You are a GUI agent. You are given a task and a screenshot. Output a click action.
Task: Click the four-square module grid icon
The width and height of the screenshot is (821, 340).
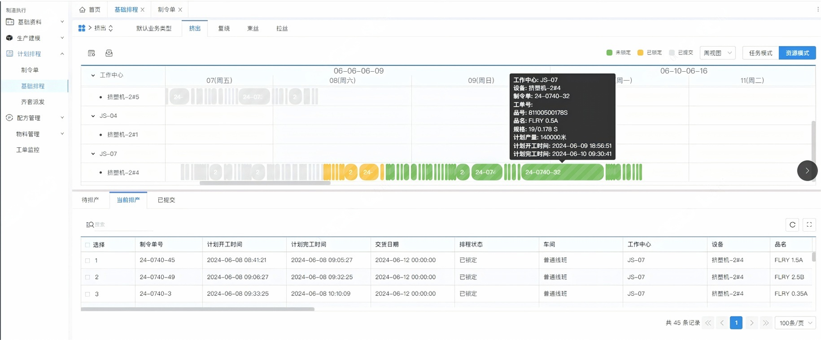(82, 28)
